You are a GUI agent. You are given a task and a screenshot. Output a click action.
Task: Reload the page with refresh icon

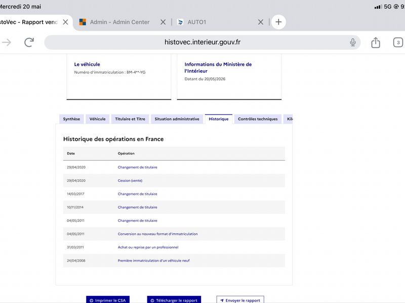pos(29,42)
